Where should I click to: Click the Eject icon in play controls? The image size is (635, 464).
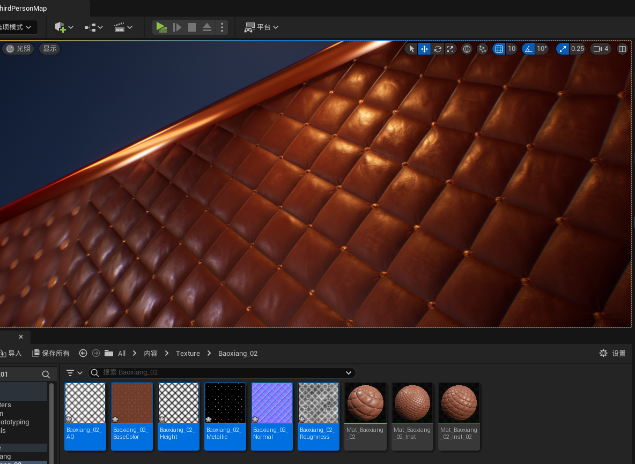[207, 27]
